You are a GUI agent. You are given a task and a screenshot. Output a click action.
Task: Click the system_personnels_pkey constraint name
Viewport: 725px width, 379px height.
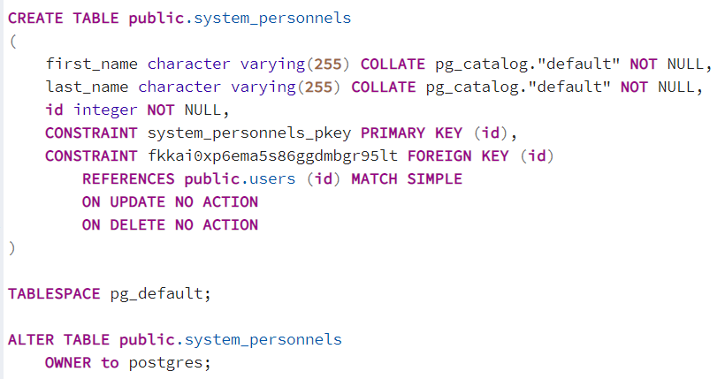tap(249, 133)
